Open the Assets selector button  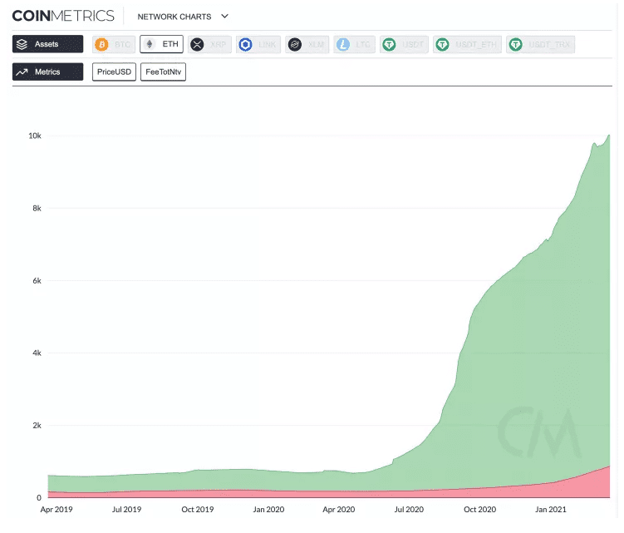pos(47,44)
